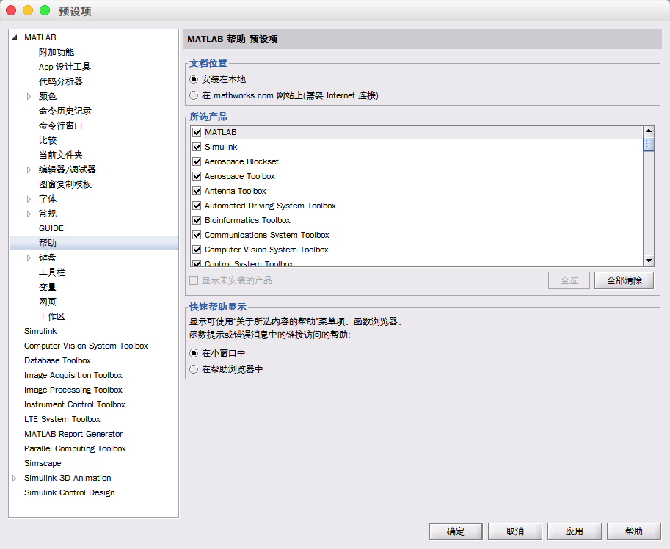Viewport: 670px width, 549px height.
Task: Expand the Simulink 3D Animation node
Action: (x=14, y=478)
